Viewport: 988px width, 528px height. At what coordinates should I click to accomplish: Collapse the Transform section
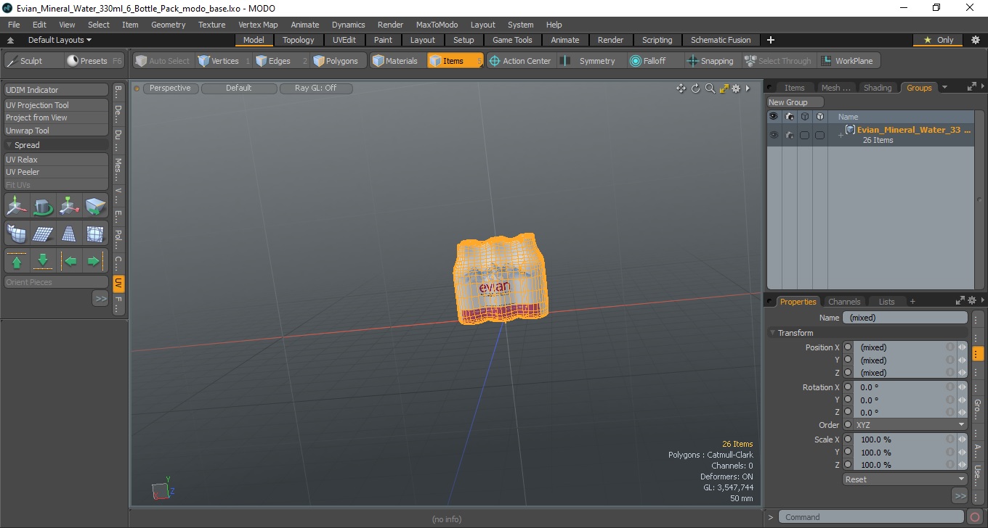(774, 333)
